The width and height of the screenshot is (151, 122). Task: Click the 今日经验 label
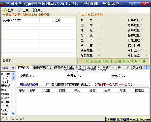(135, 55)
